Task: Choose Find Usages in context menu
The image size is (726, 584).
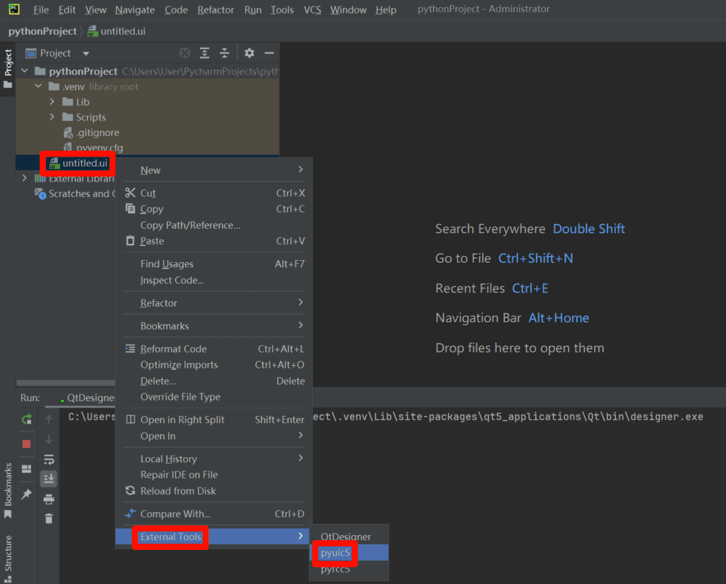Action: click(x=213, y=264)
